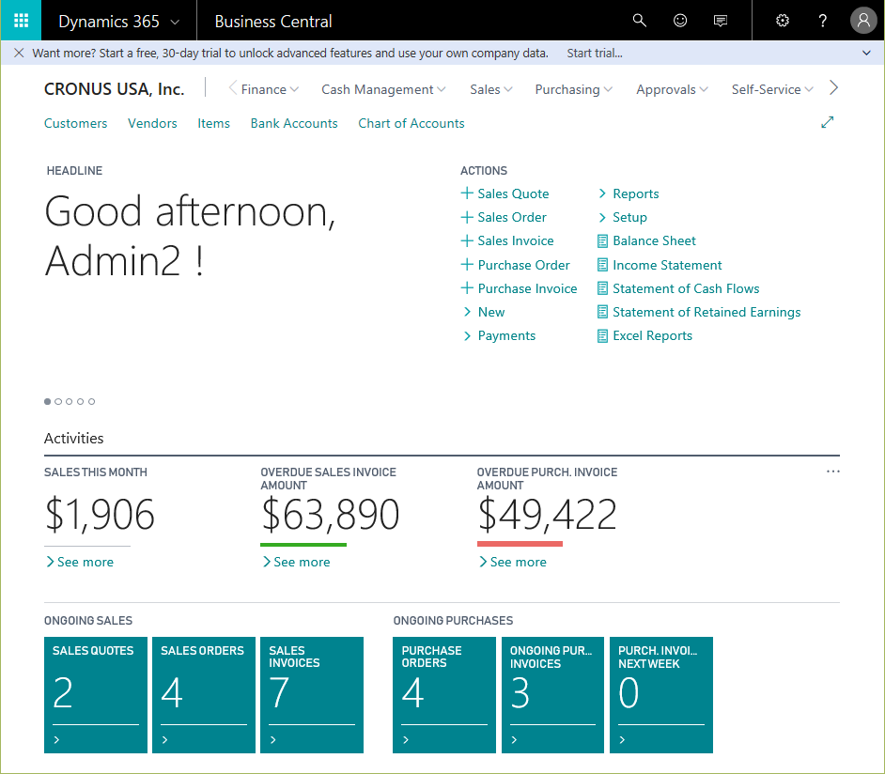This screenshot has height=774, width=885.
Task: Create a new Purchase Invoice
Action: click(x=520, y=288)
